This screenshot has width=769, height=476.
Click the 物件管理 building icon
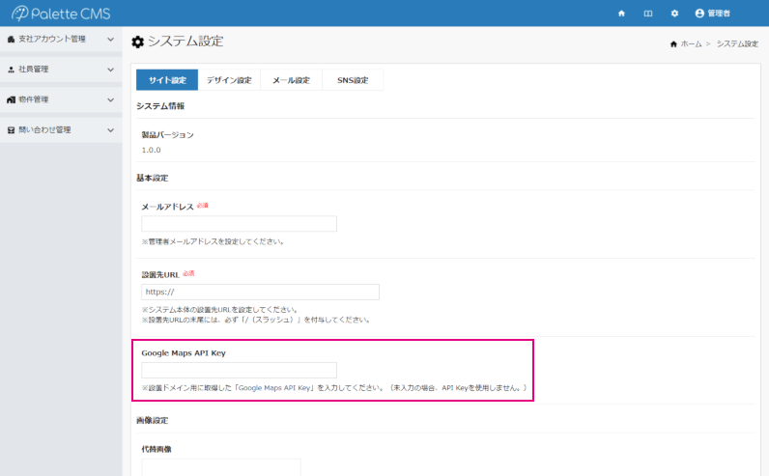pyautogui.click(x=11, y=99)
